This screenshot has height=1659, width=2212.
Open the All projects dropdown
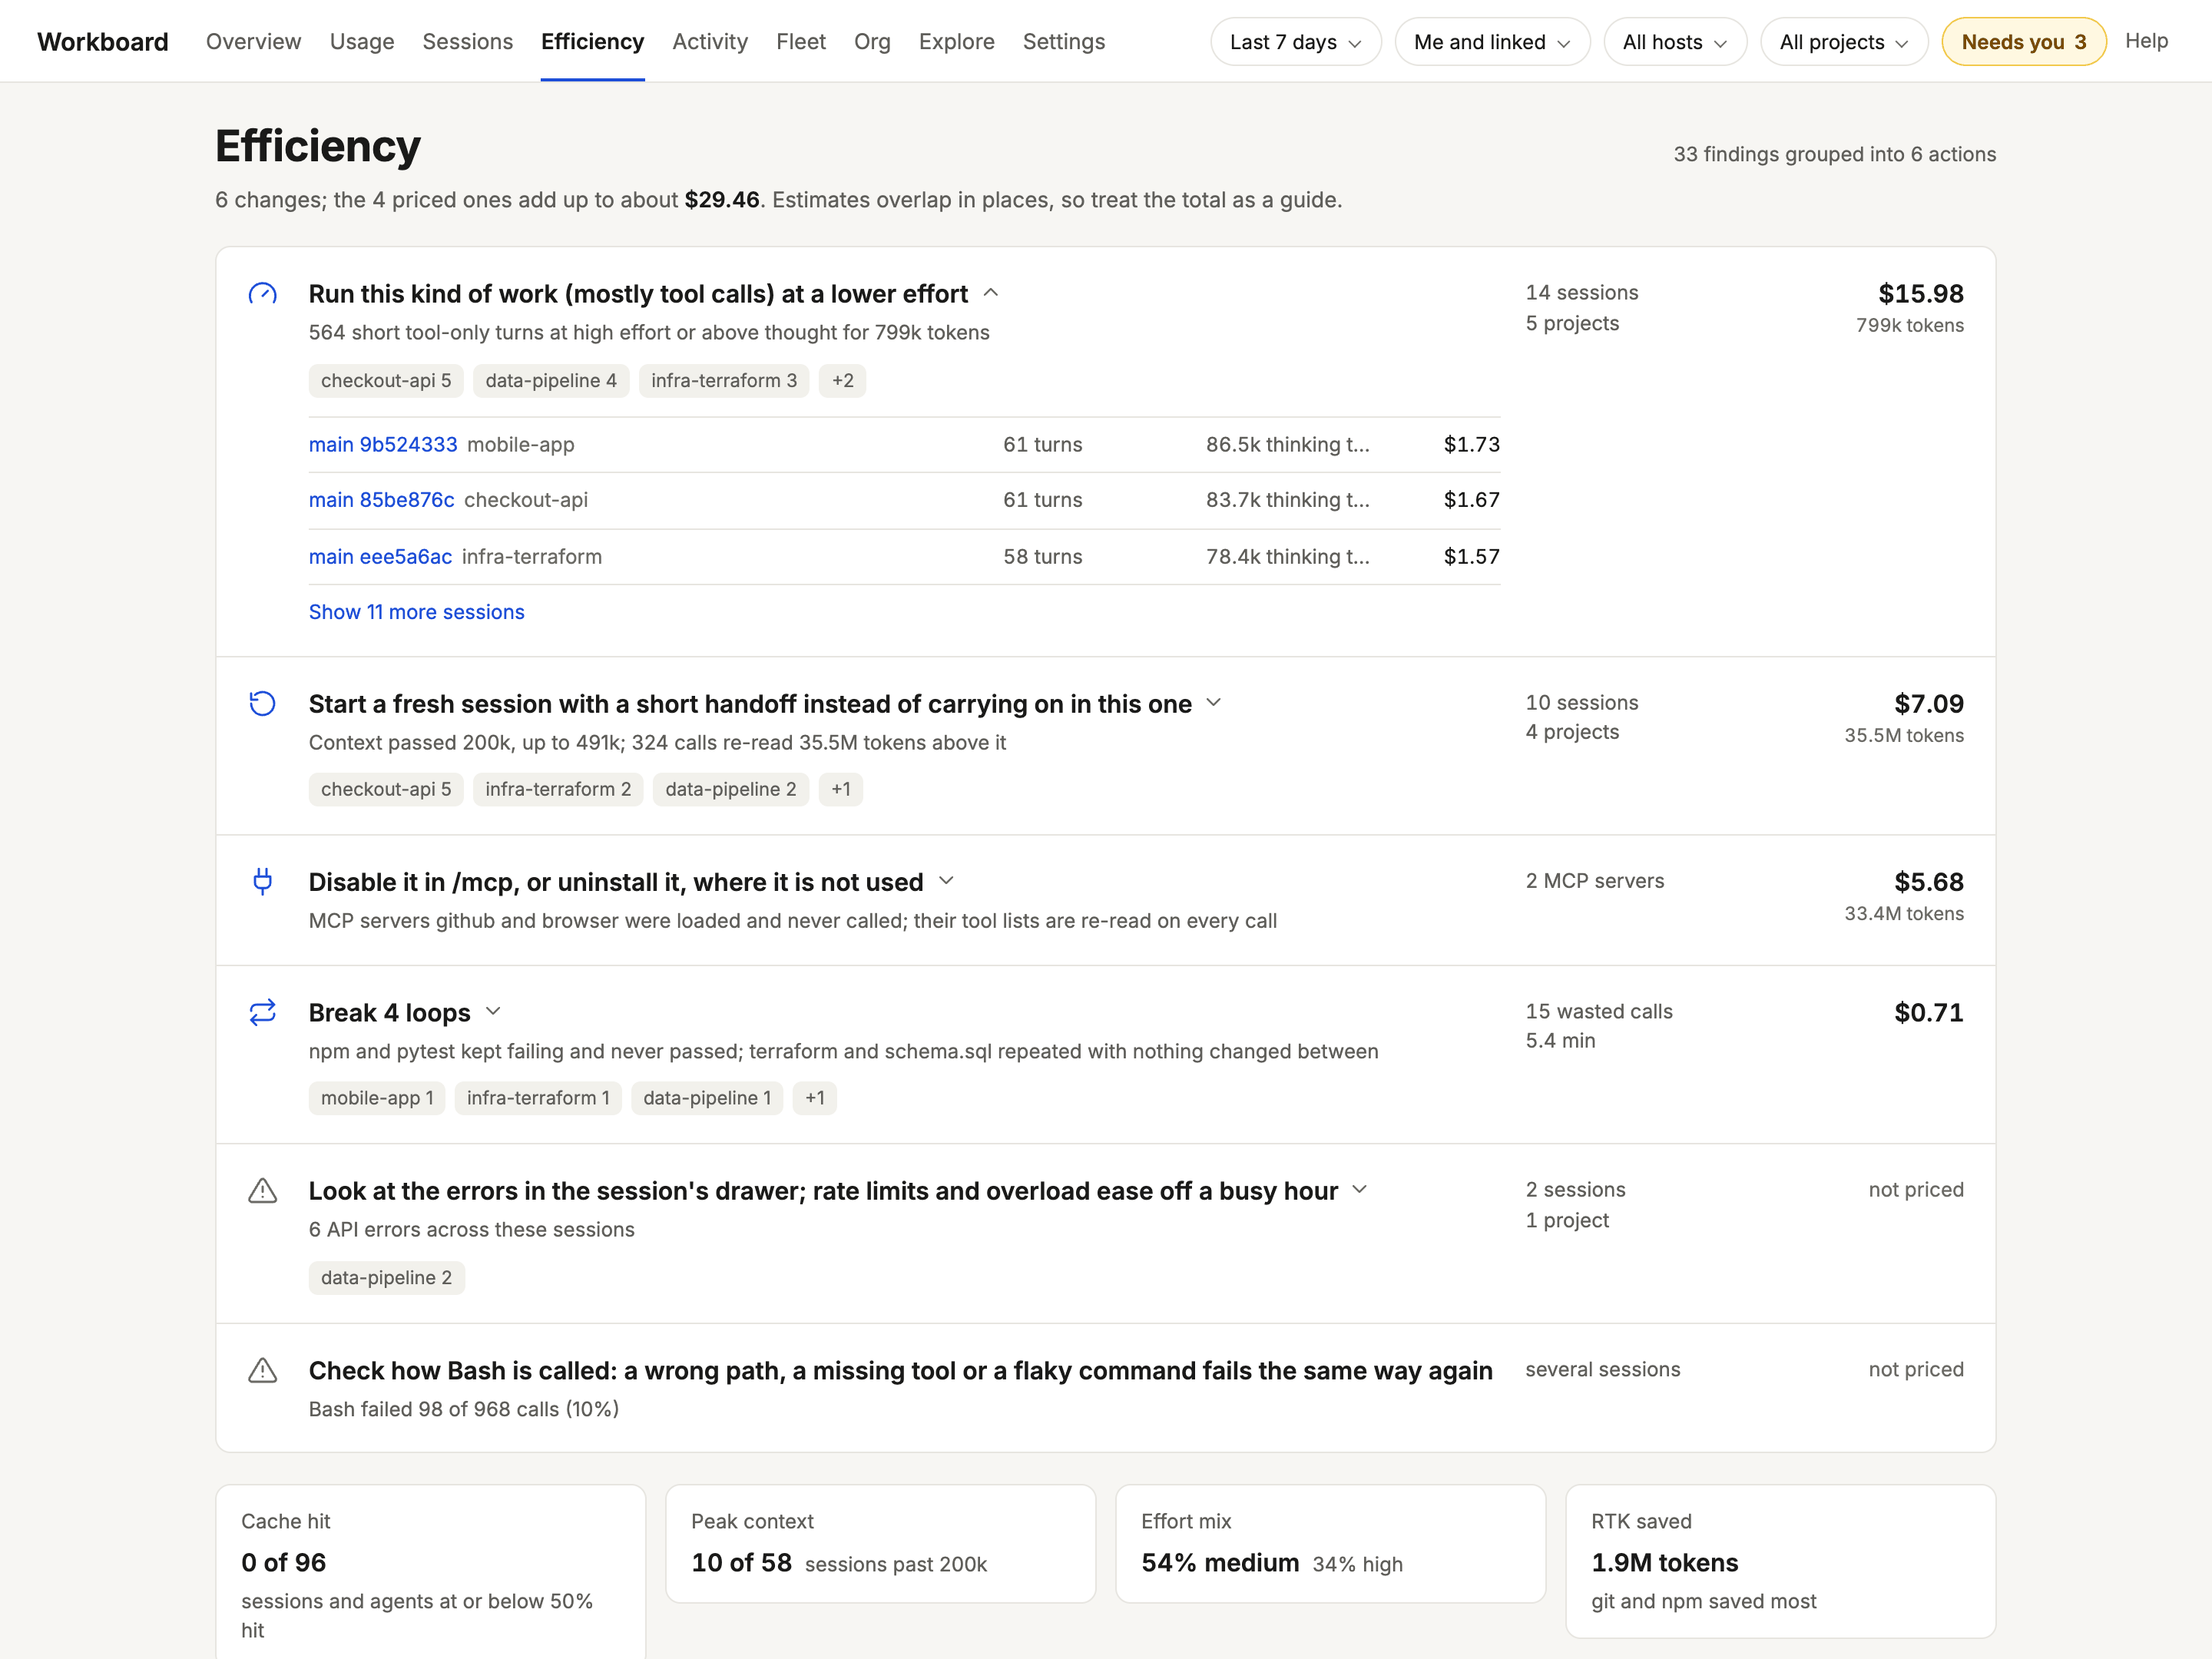tap(1844, 42)
